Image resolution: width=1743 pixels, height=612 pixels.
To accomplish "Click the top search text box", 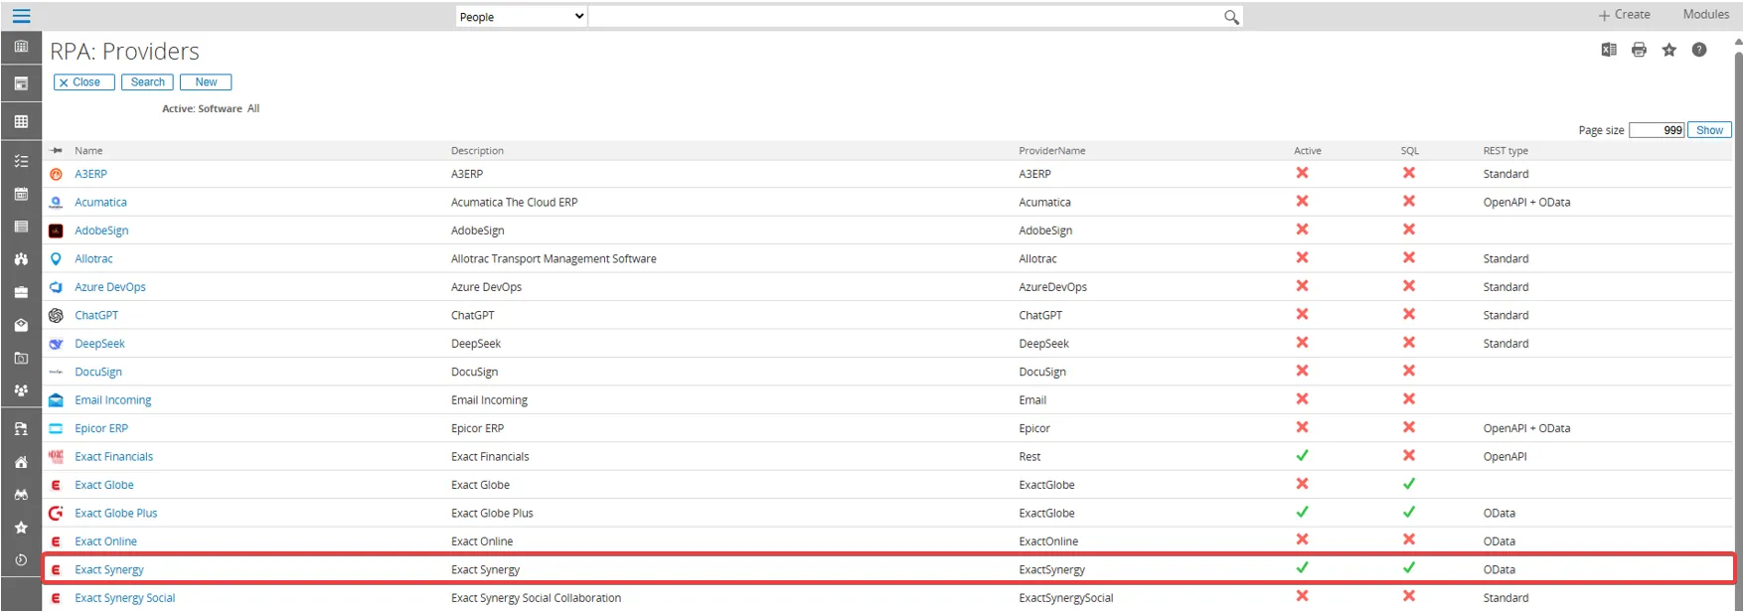I will 904,17.
